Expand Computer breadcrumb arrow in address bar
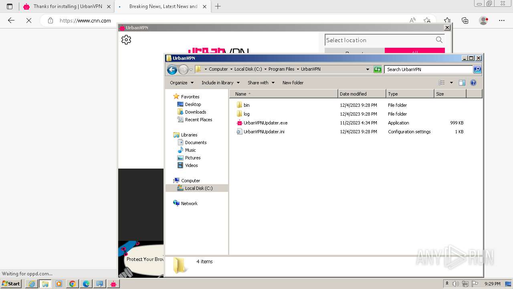This screenshot has width=513, height=289. [x=231, y=69]
